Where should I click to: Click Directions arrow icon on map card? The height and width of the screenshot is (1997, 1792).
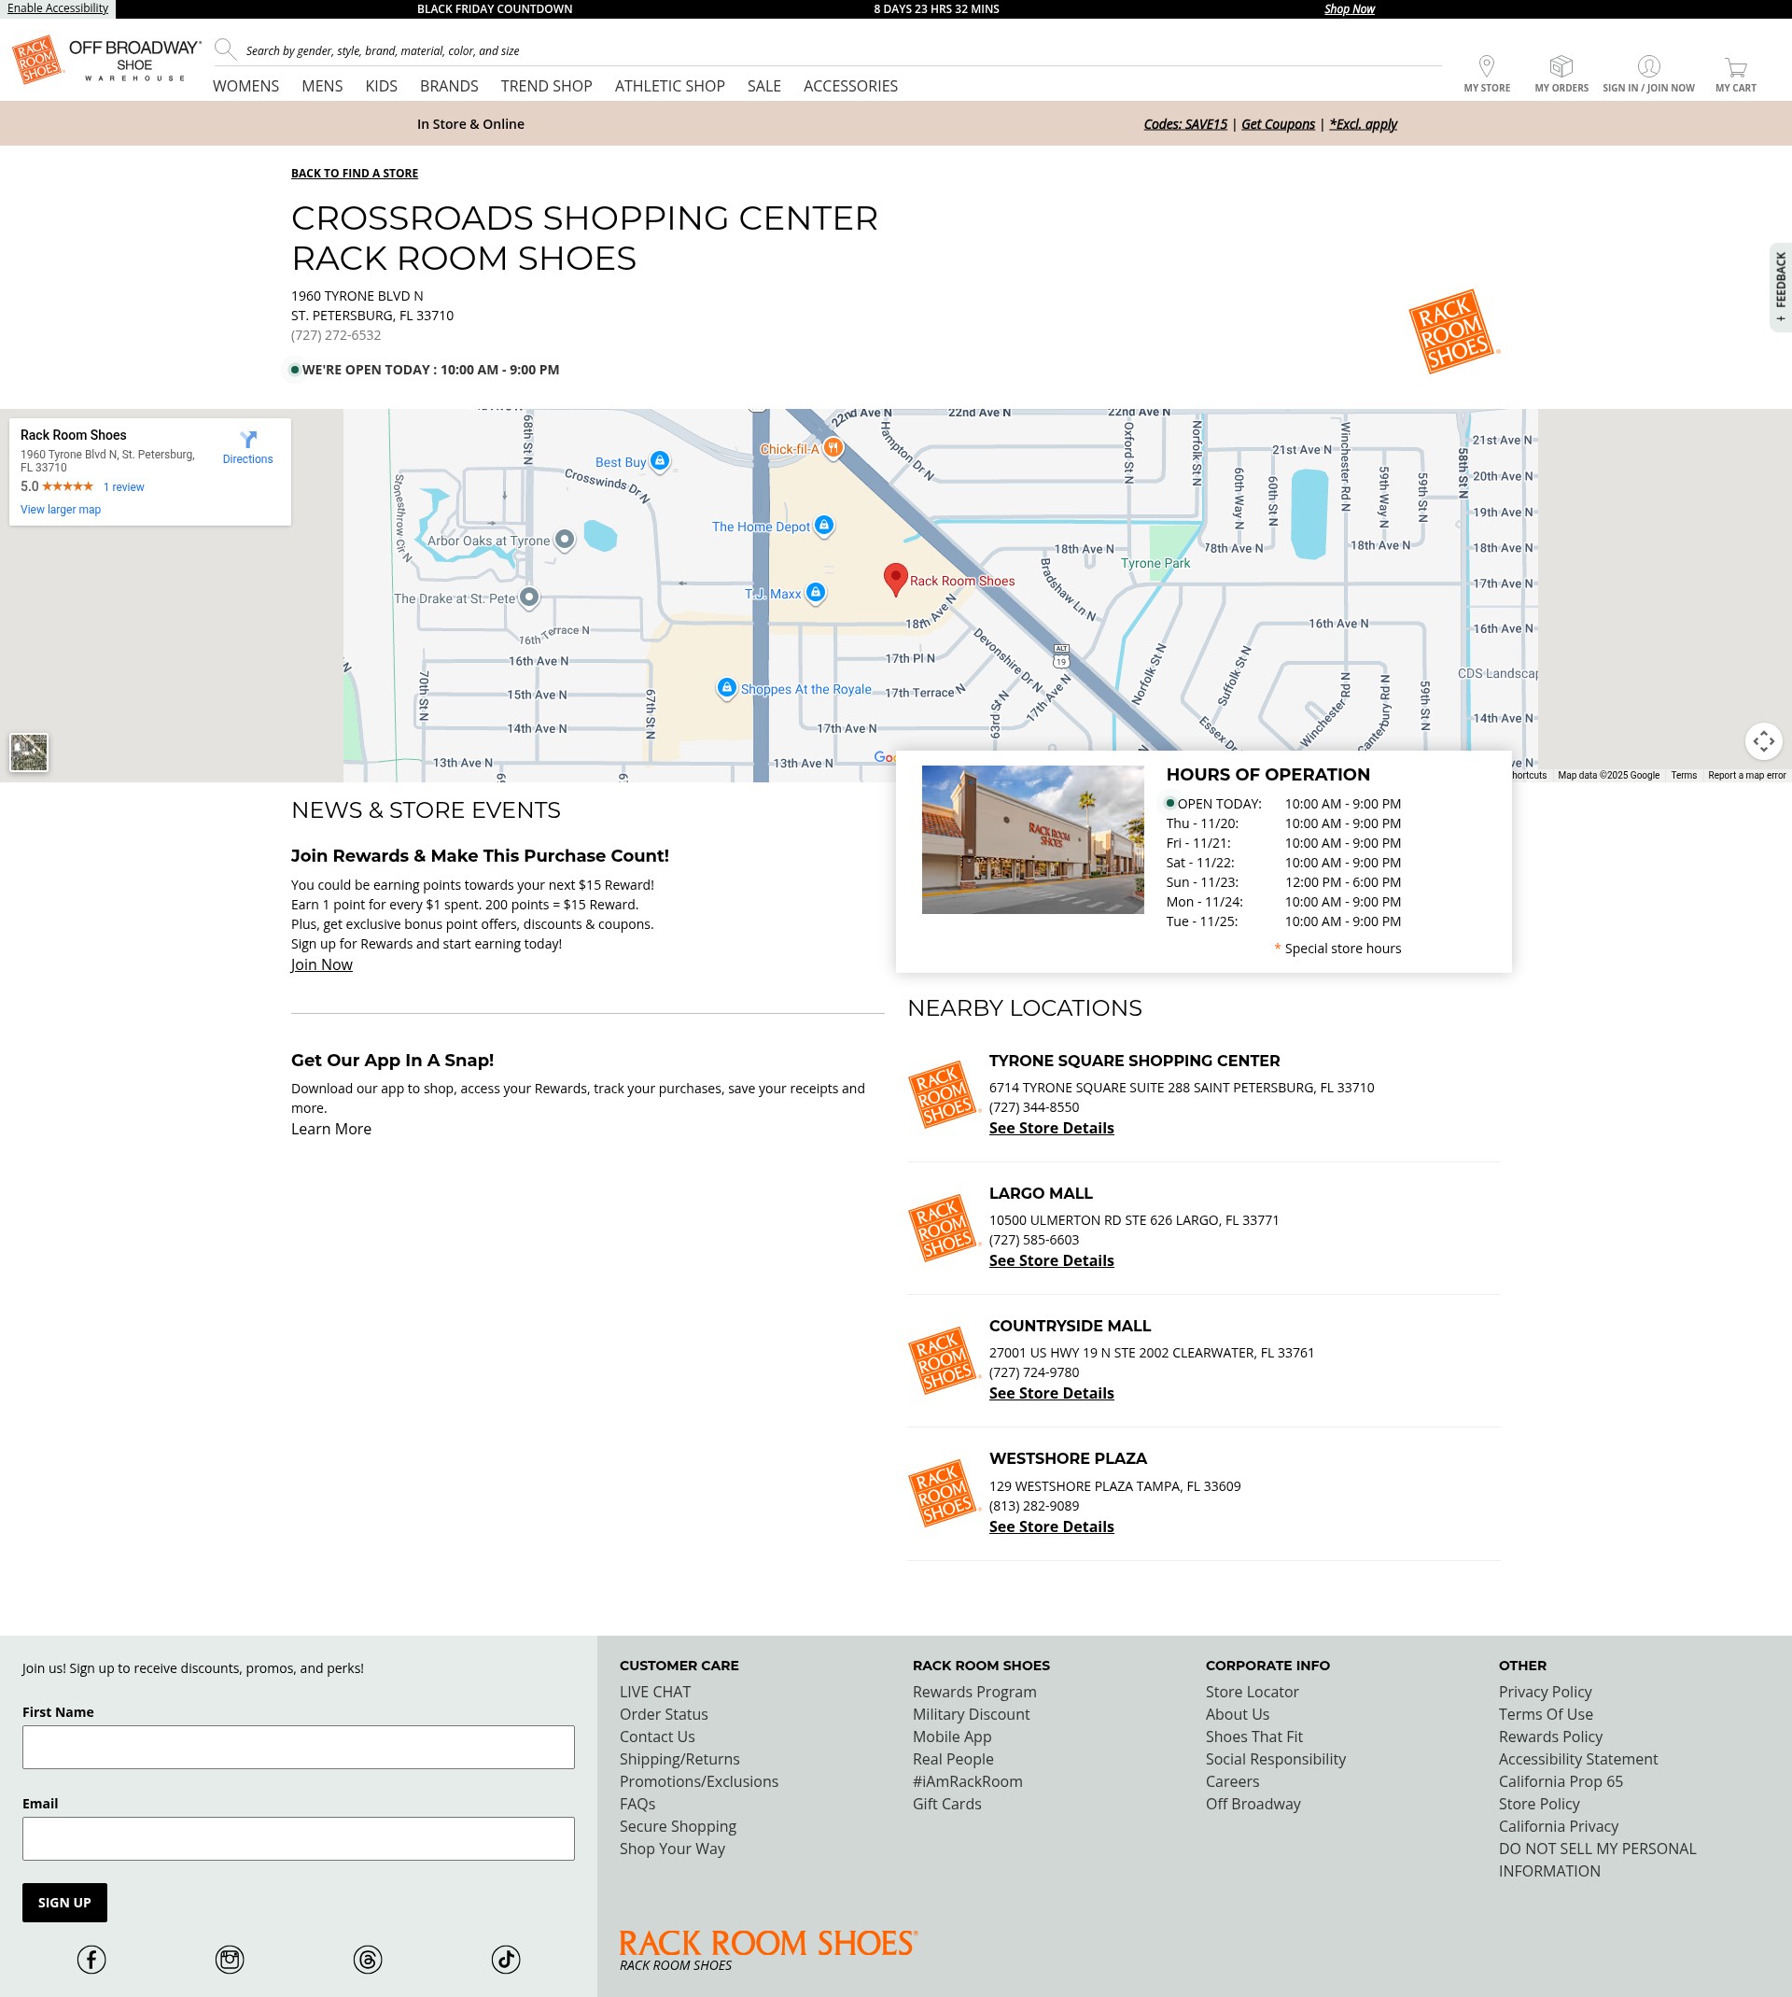coord(248,439)
